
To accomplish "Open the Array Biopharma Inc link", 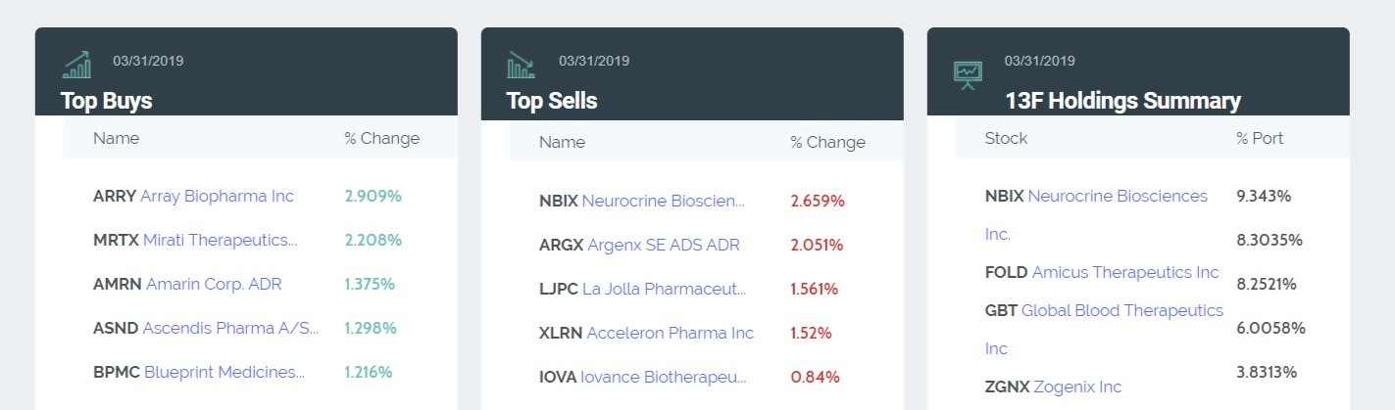I will click(x=217, y=196).
